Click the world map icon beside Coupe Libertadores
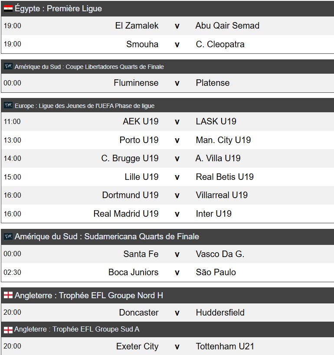This screenshot has width=334, height=355. click(8, 67)
